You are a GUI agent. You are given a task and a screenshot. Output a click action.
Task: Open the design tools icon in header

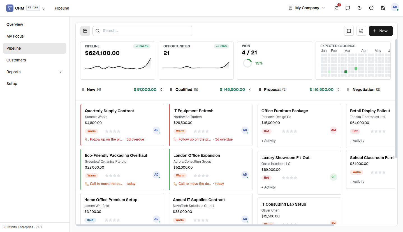383,8
